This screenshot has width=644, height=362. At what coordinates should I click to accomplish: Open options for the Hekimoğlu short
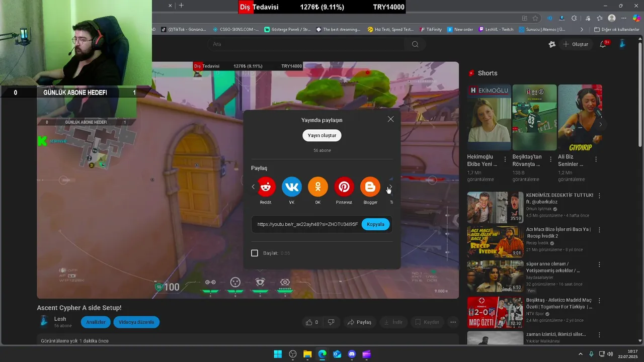pyautogui.click(x=505, y=159)
